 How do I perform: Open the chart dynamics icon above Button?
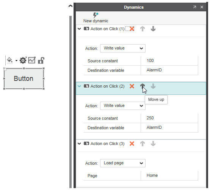coord(32,60)
